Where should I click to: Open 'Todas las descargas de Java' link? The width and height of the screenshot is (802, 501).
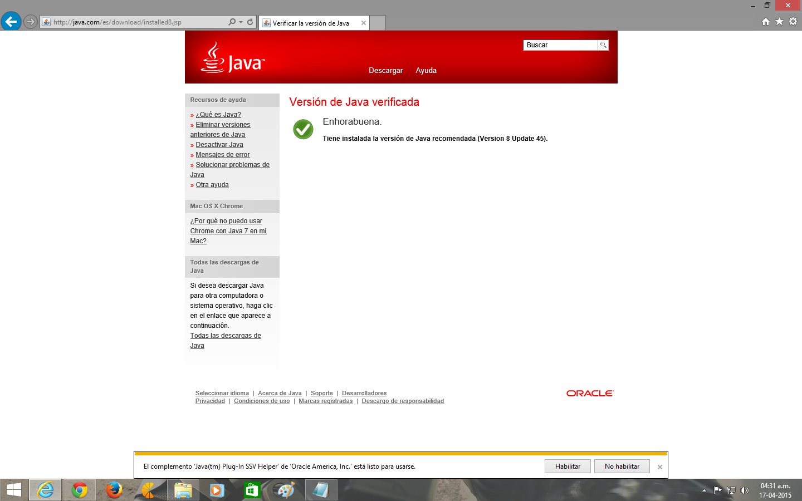point(226,341)
